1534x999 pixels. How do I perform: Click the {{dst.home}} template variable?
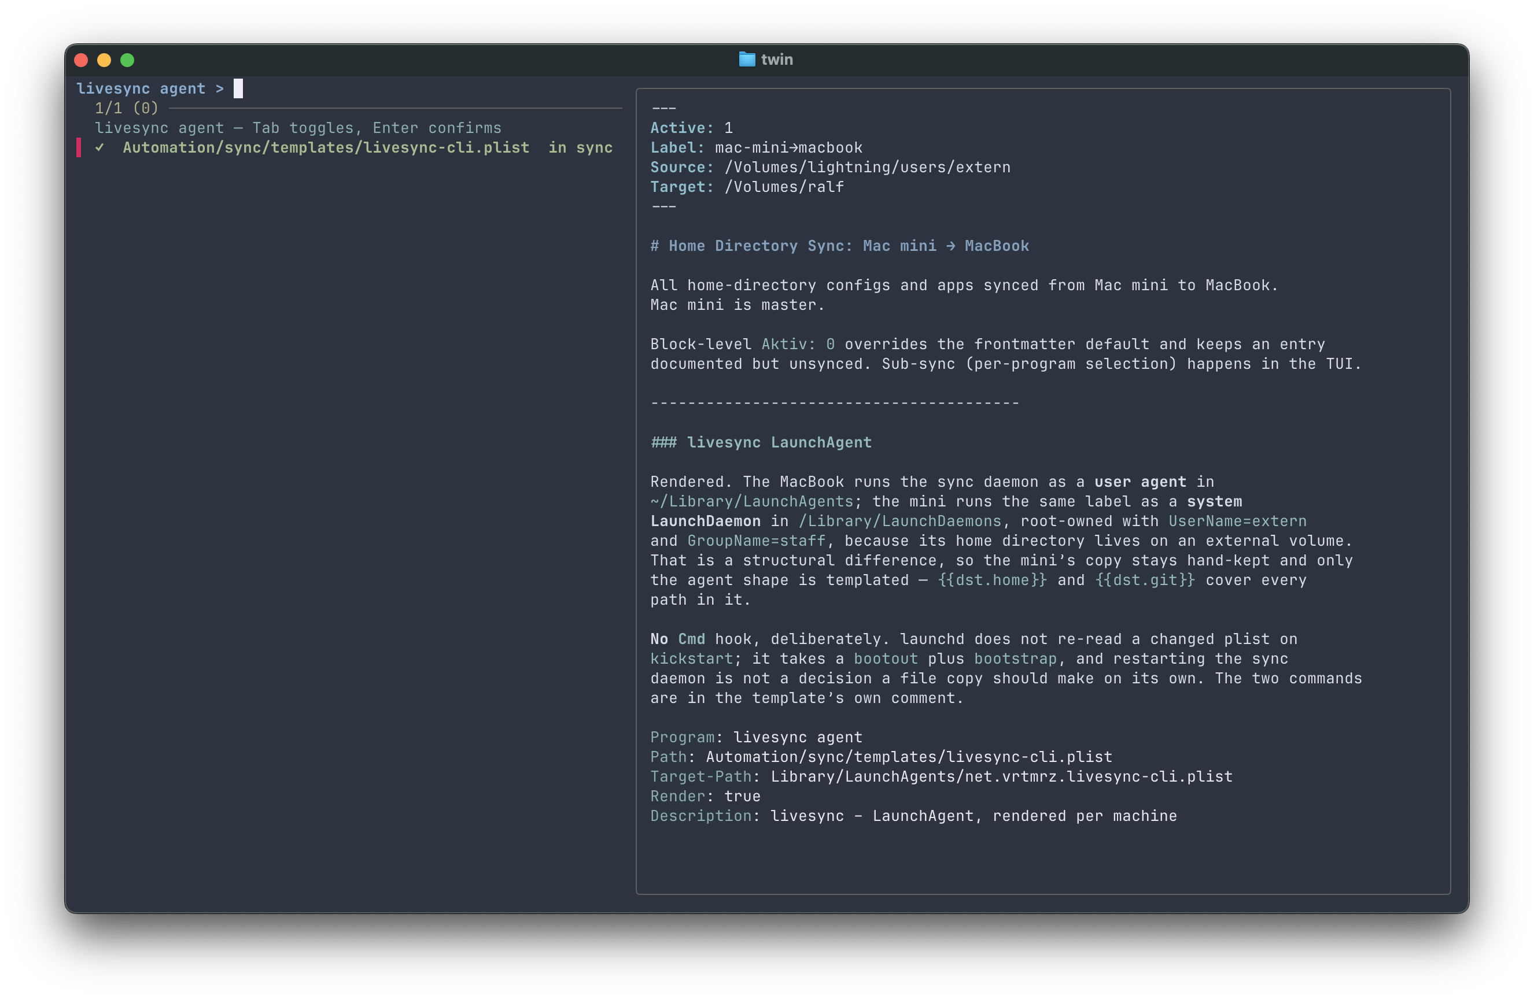tap(992, 580)
